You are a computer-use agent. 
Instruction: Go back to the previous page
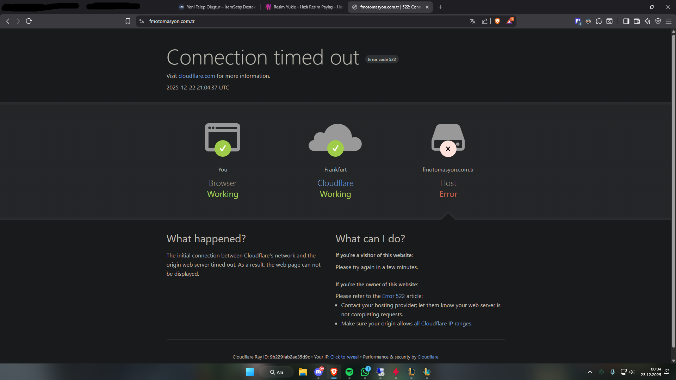8,21
